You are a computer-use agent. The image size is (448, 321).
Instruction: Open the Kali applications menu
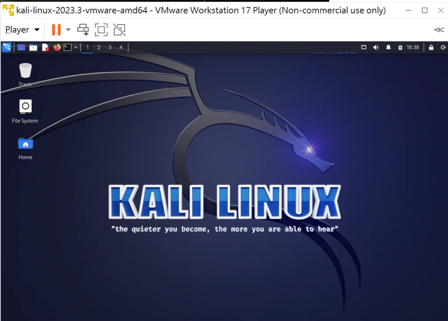(x=6, y=47)
